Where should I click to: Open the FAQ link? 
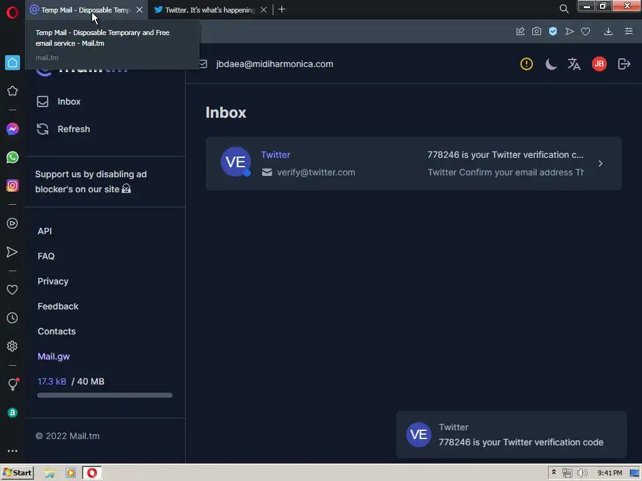tap(46, 256)
